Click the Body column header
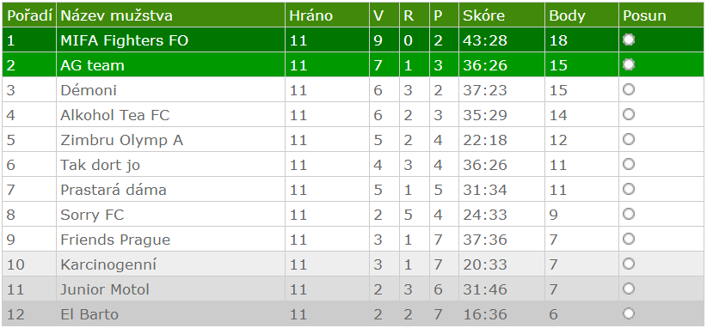707x328 pixels. pyautogui.click(x=567, y=16)
